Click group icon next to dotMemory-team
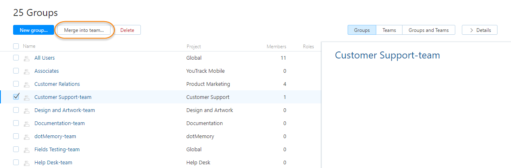 tap(27, 137)
